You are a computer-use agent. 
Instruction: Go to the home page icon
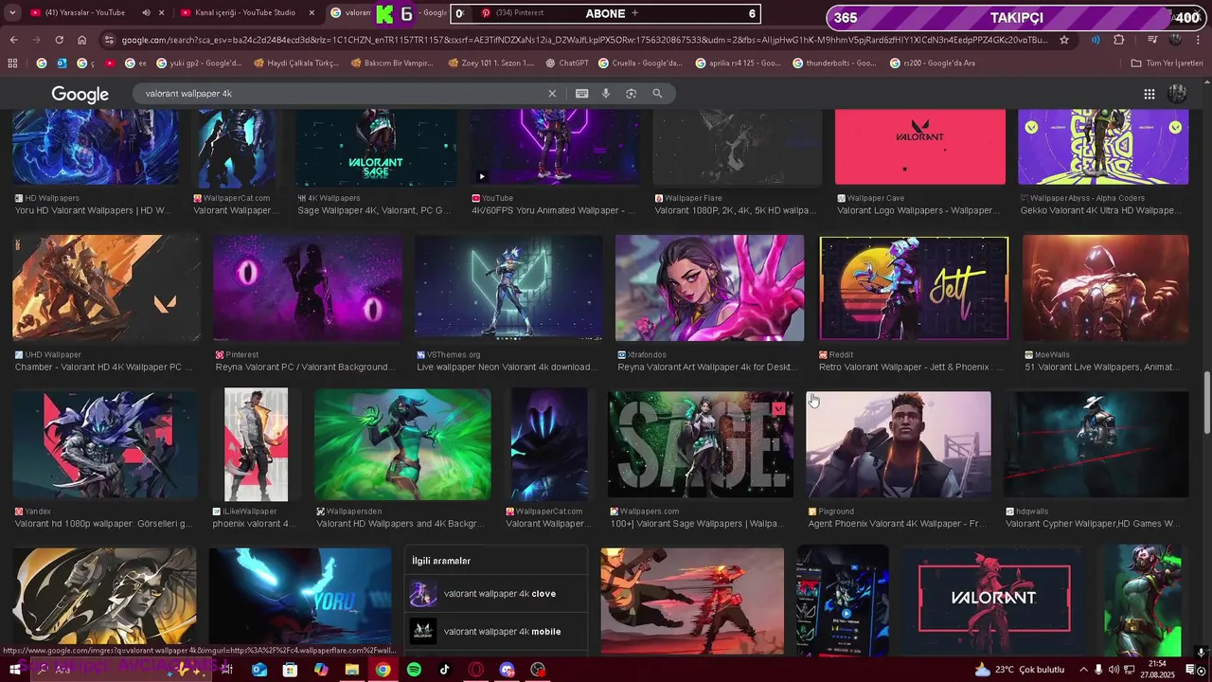(82, 40)
